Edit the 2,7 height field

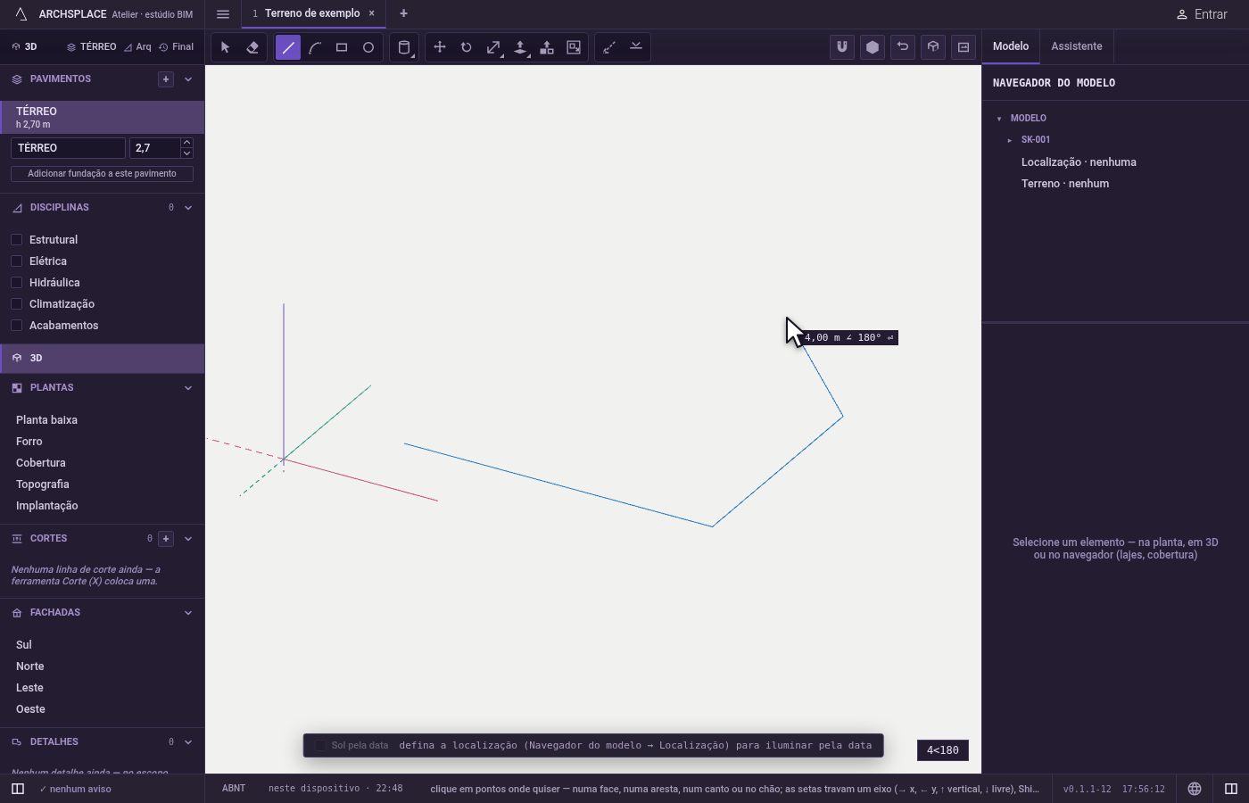pos(155,148)
